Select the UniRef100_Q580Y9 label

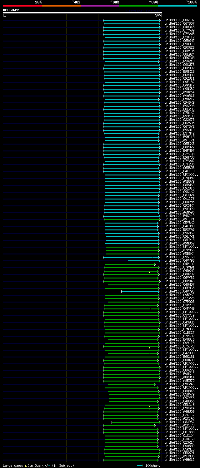coord(179,394)
